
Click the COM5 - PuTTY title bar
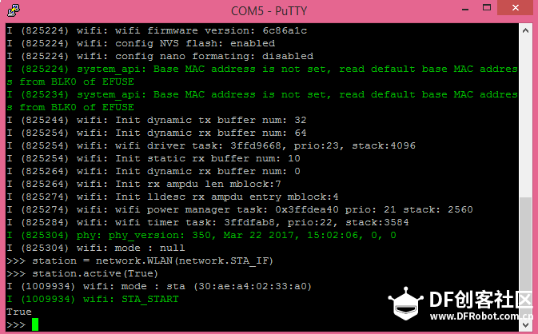coord(269,11)
